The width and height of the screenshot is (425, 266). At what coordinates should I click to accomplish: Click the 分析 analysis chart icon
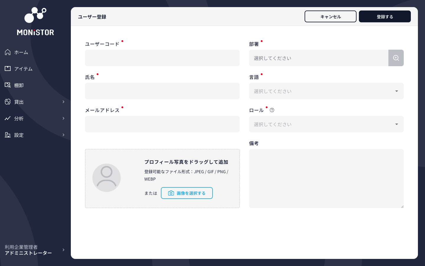tap(8, 118)
